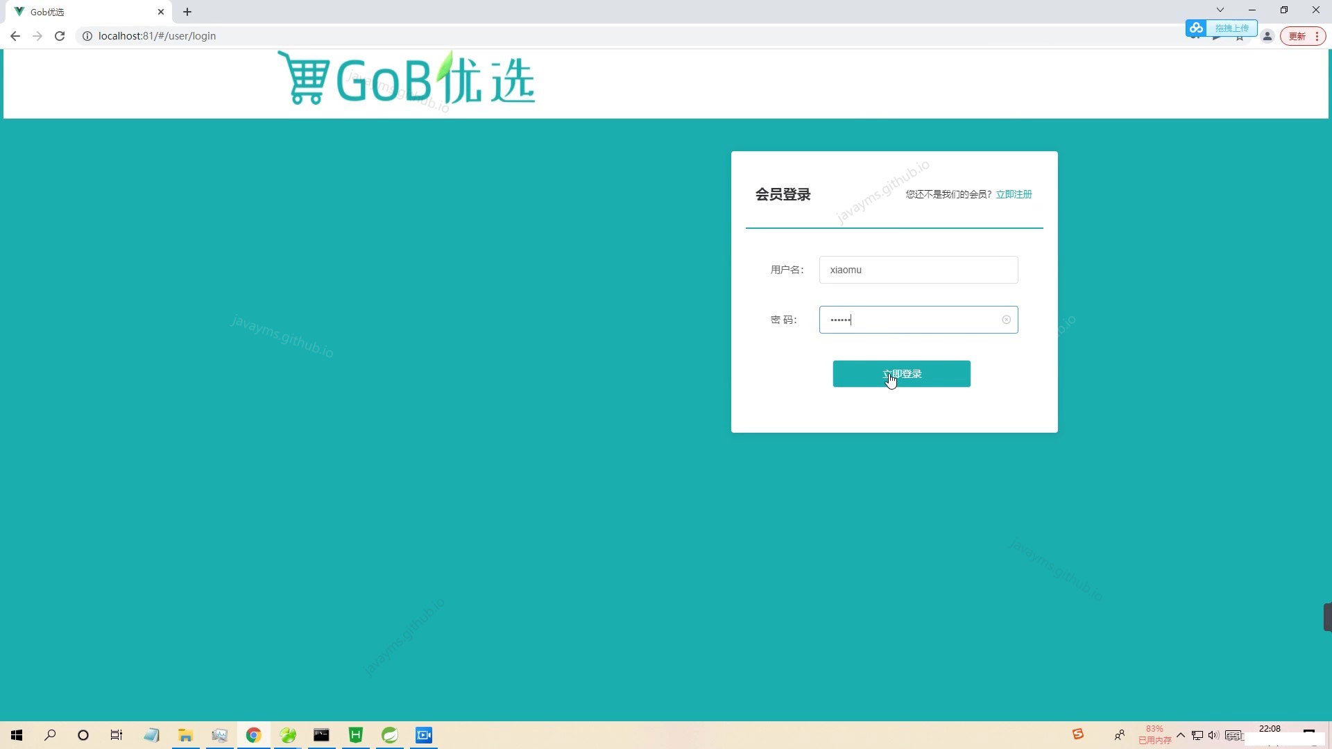The image size is (1332, 749).
Task: Select the localhost:81 address bar URL
Action: coord(157,36)
